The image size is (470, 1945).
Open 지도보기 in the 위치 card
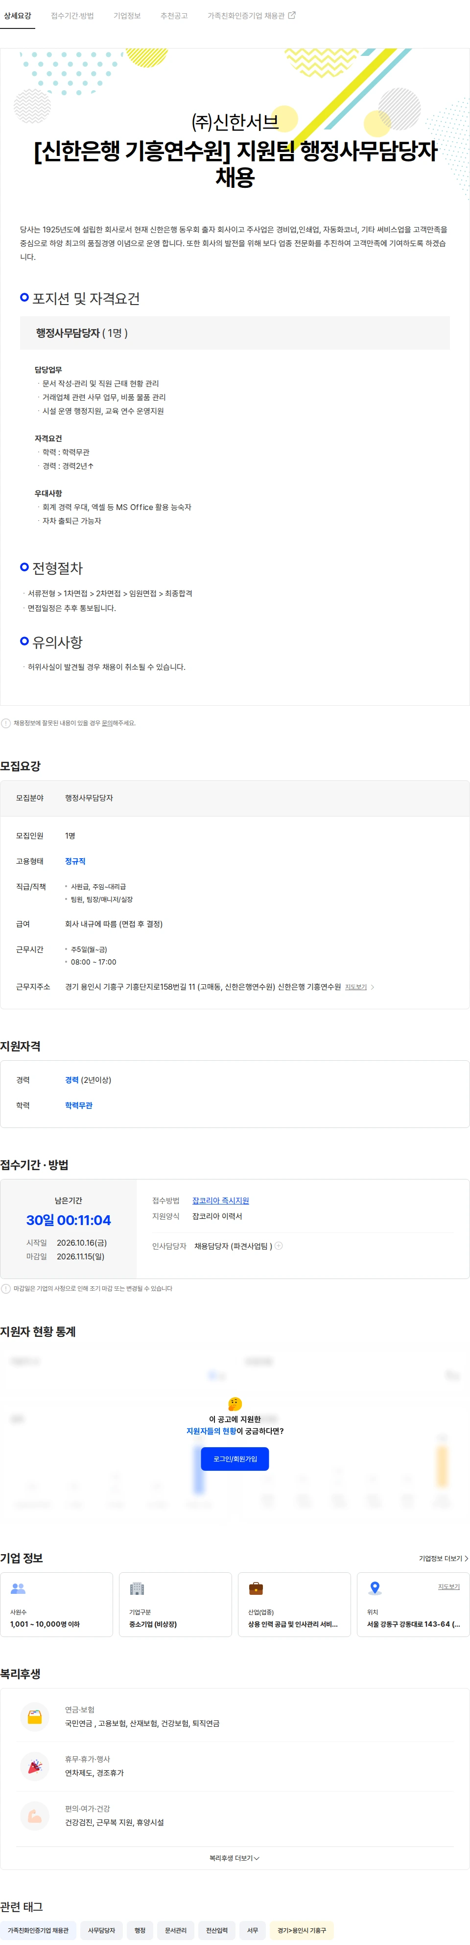coord(449,1587)
